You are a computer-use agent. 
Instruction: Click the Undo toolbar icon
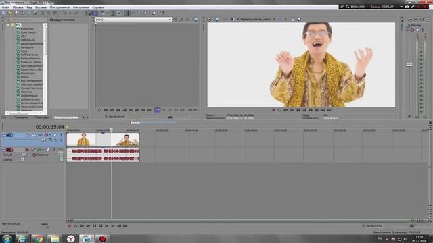click(x=64, y=13)
